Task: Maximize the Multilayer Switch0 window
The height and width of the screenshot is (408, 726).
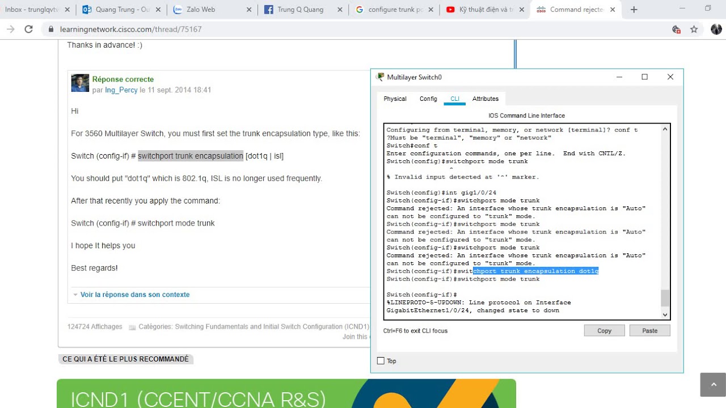Action: tap(644, 77)
